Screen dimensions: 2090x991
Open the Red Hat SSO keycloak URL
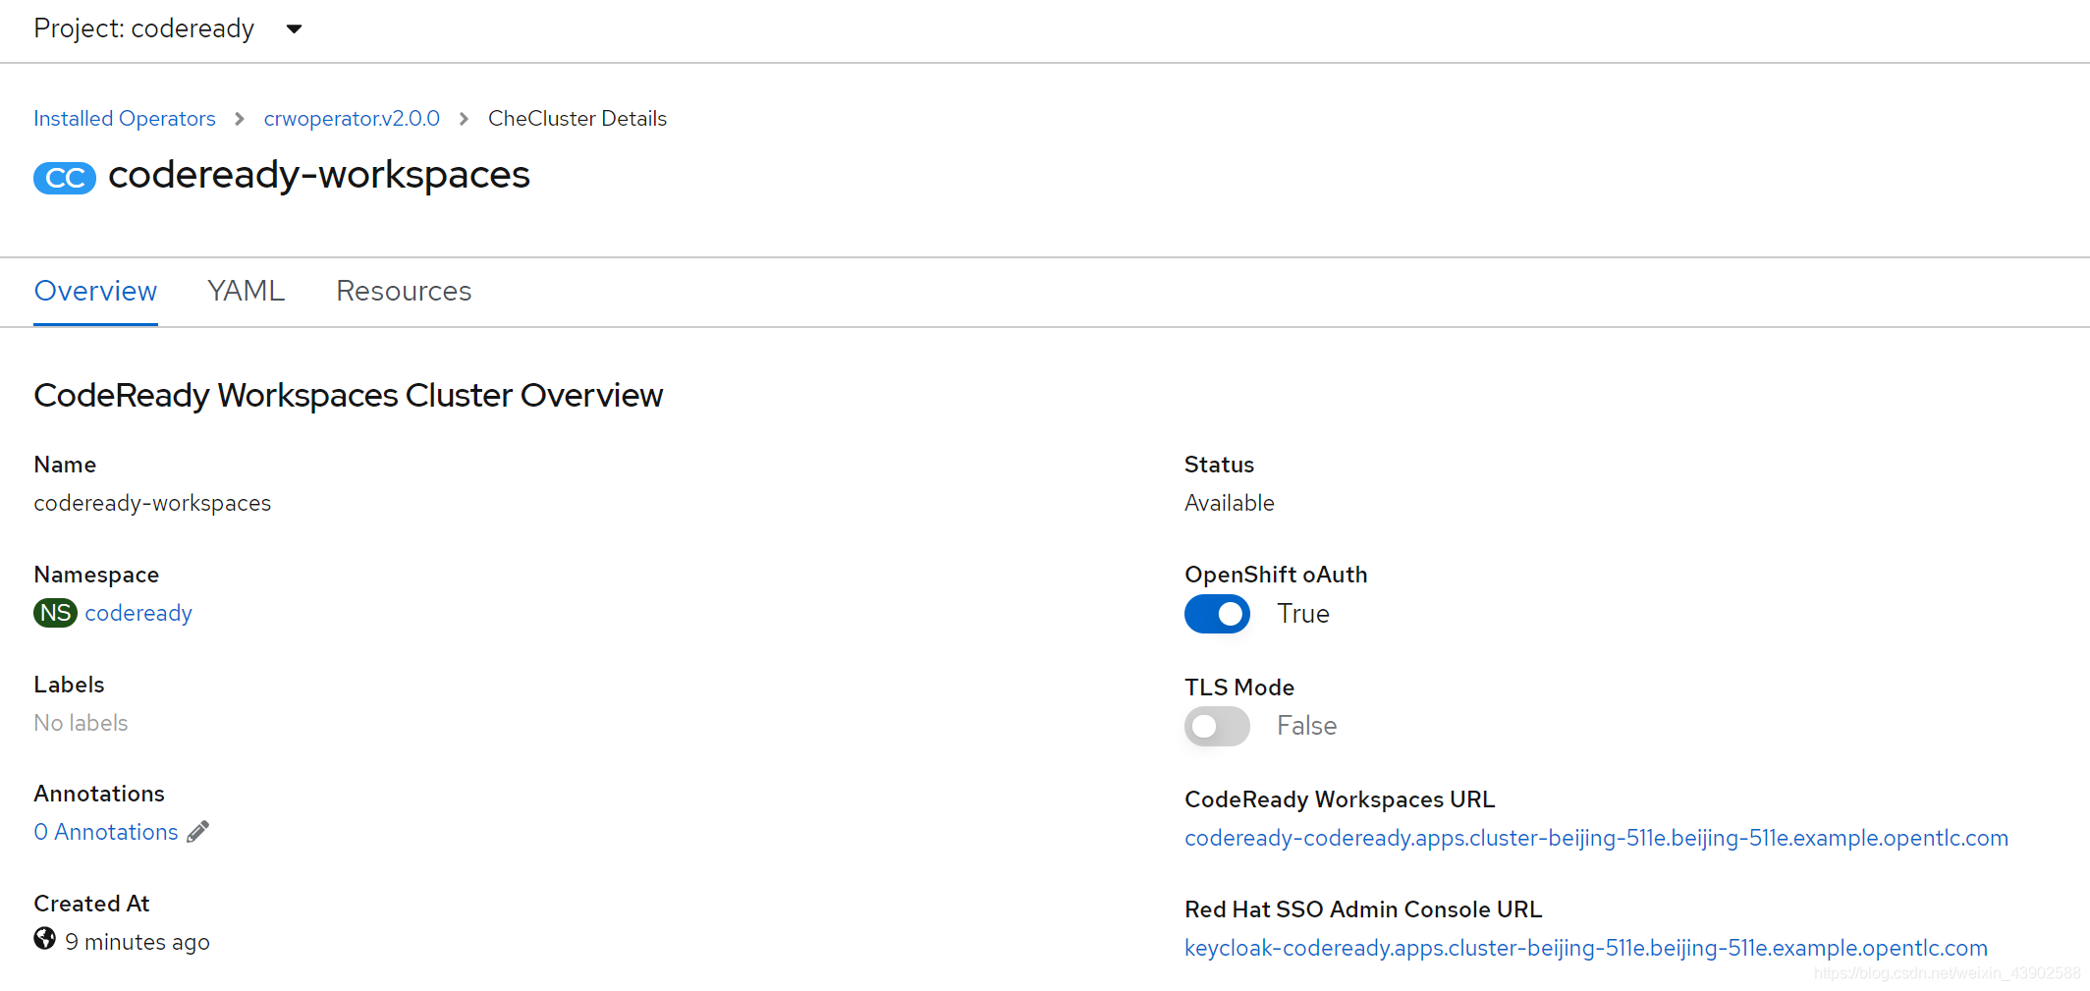pos(1585,948)
